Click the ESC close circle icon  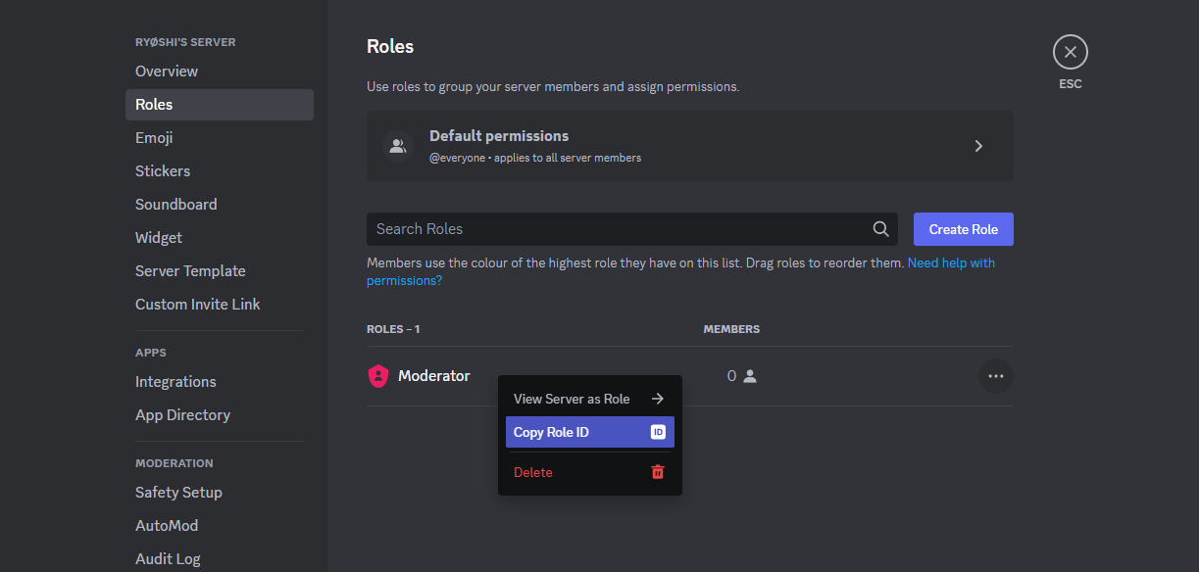1070,52
